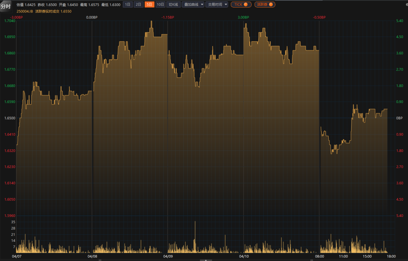This screenshot has height=261, width=408.
Task: Click the 250004.IB bond code label
Action: coord(25,11)
